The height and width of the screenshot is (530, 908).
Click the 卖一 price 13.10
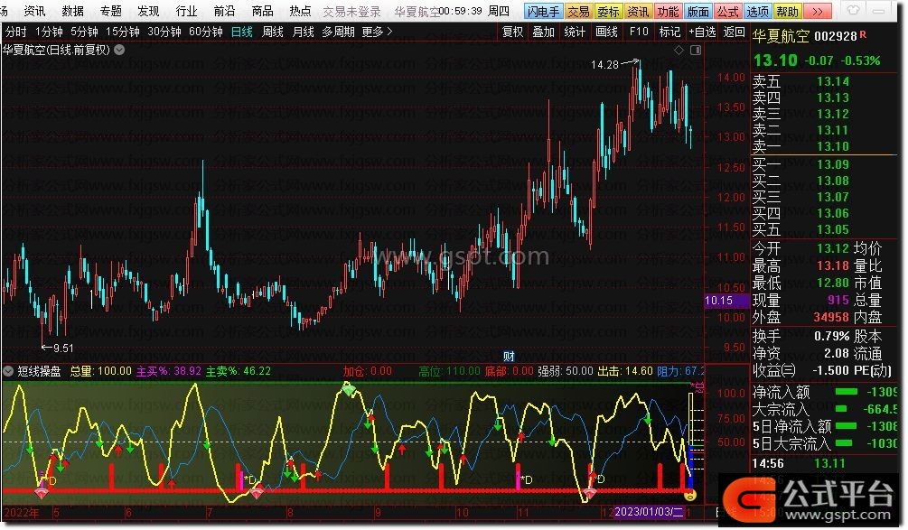pyautogui.click(x=833, y=146)
